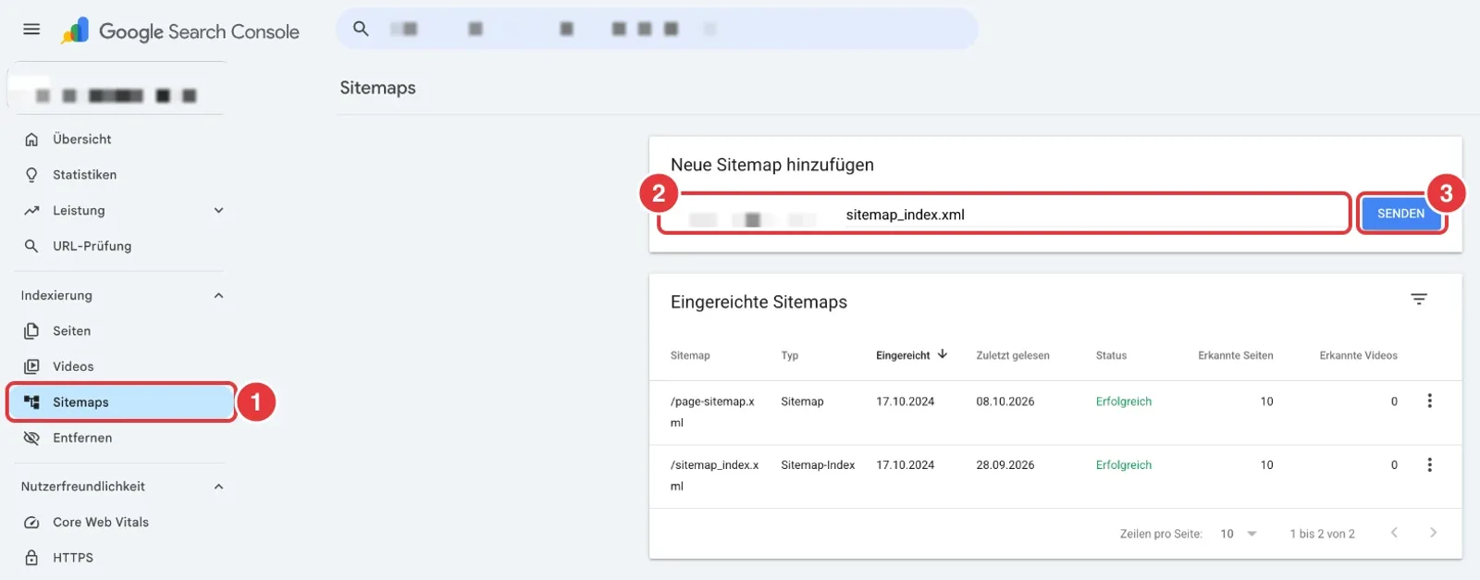Click the sitemap URL input field
This screenshot has height=580, width=1480.
[x=1004, y=214]
